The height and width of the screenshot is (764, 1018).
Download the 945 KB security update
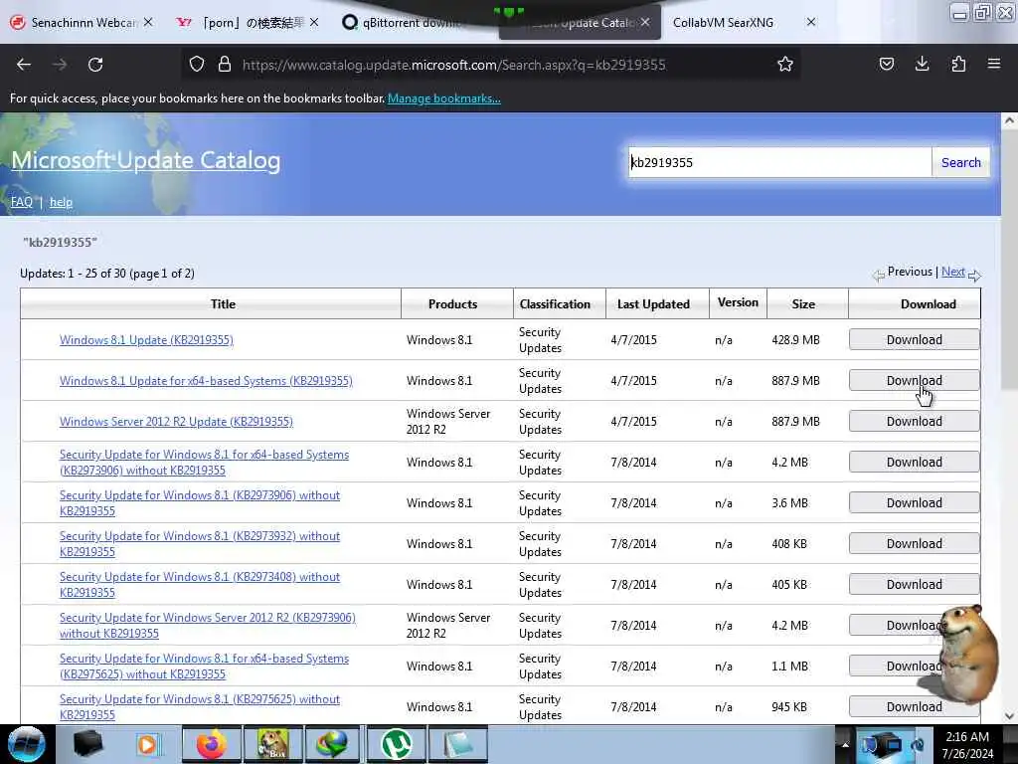[915, 707]
